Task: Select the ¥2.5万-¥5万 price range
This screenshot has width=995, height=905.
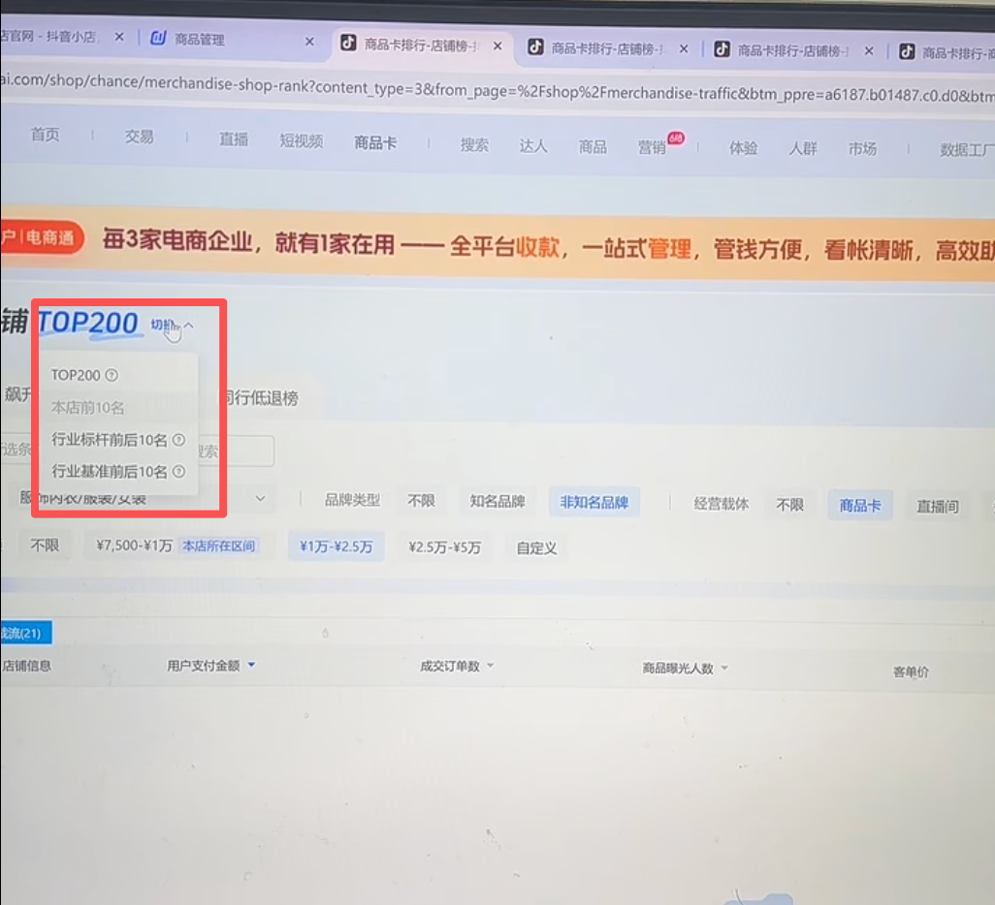Action: 444,547
